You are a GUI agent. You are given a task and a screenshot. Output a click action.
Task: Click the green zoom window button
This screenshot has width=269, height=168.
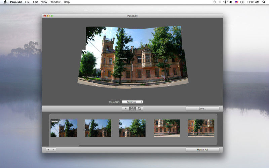pyautogui.click(x=52, y=16)
